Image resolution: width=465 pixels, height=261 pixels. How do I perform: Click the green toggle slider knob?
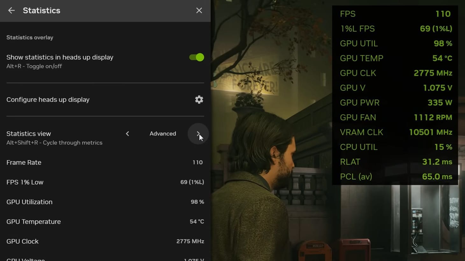(199, 57)
